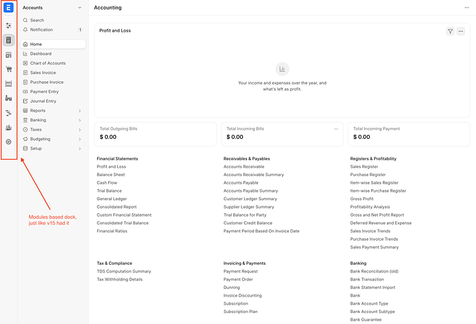Click the sidebar Search field
The height and width of the screenshot is (324, 476).
[53, 20]
